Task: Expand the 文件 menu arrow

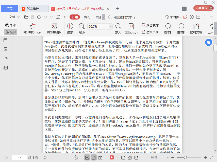Action: (18, 17)
